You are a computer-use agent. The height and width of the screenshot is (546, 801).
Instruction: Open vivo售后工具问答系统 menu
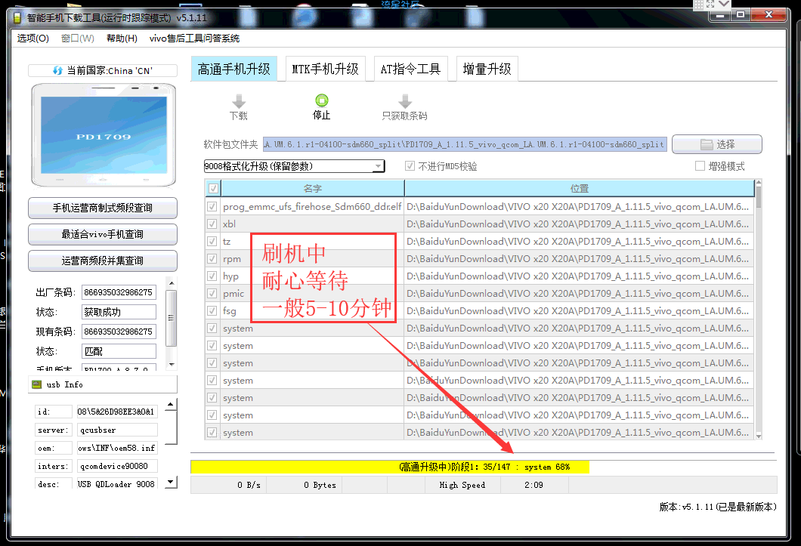tap(194, 39)
